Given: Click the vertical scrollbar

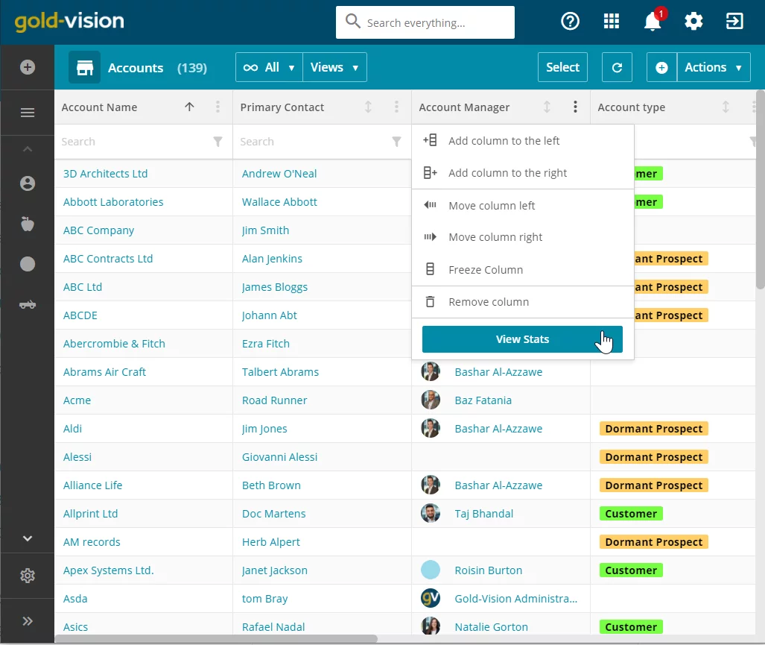Looking at the screenshot, I should click(760, 190).
